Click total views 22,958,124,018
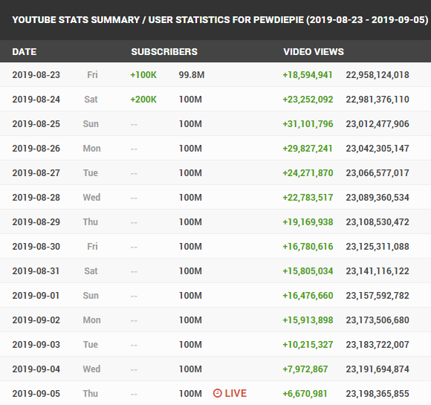 [377, 75]
